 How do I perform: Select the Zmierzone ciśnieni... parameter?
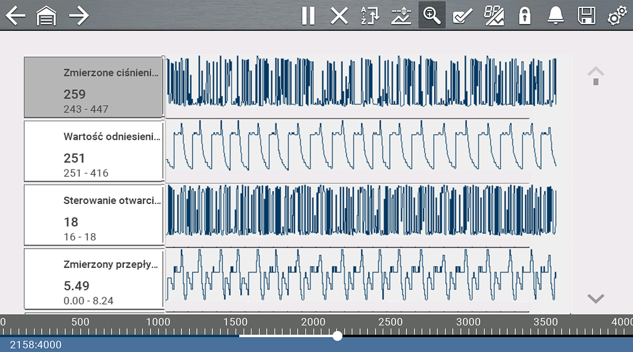tap(94, 87)
